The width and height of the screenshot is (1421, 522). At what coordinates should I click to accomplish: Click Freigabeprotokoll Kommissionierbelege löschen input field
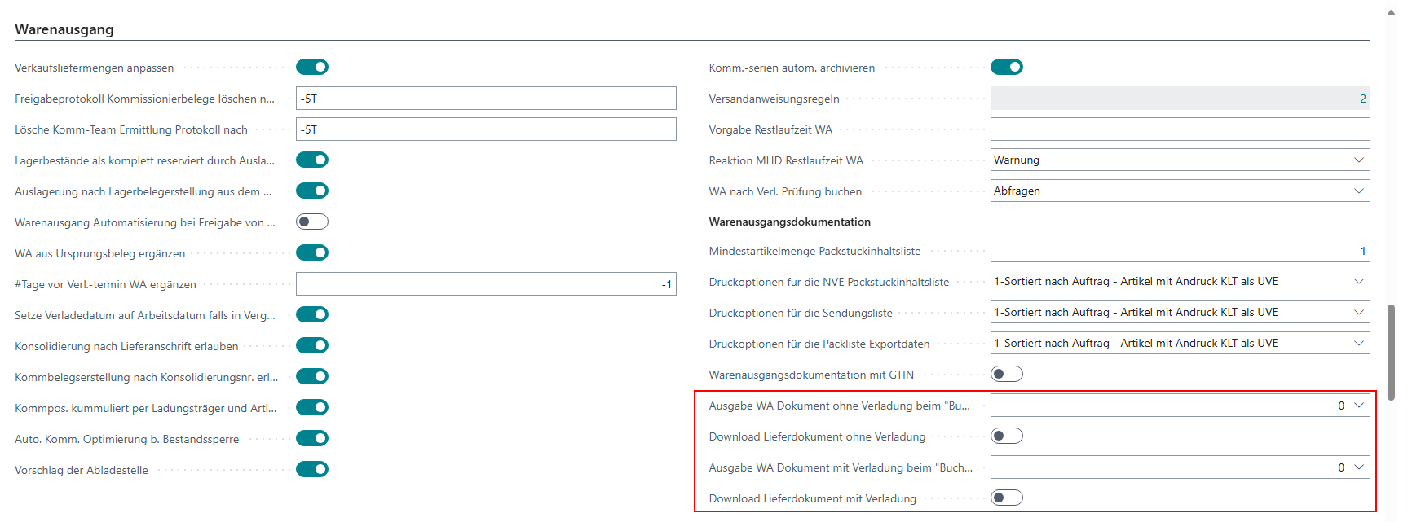click(x=486, y=99)
